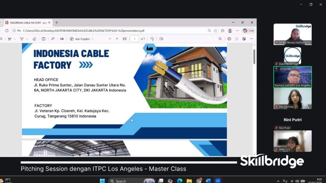Image resolution: width=326 pixels, height=183 pixels.
Task: Click the Chat button in the browser
Action: point(249,30)
